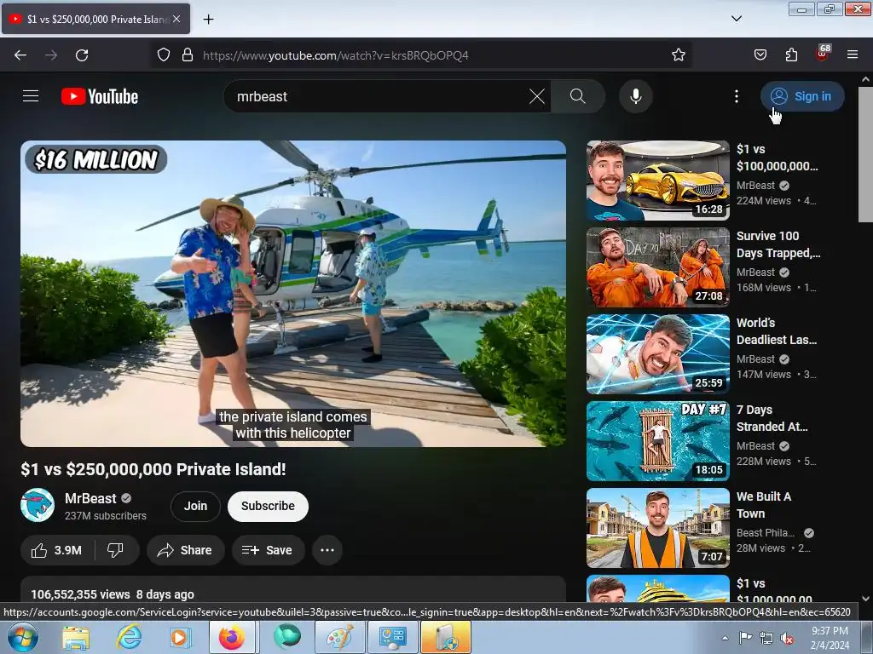The image size is (873, 654).
Task: Go forward in browser history
Action: (x=51, y=55)
